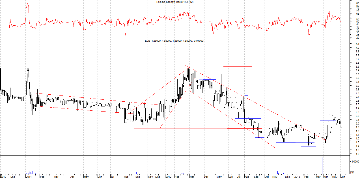Click the 20 label on RSI axis
Viewport: 360px width, 178px height.
click(x=357, y=37)
